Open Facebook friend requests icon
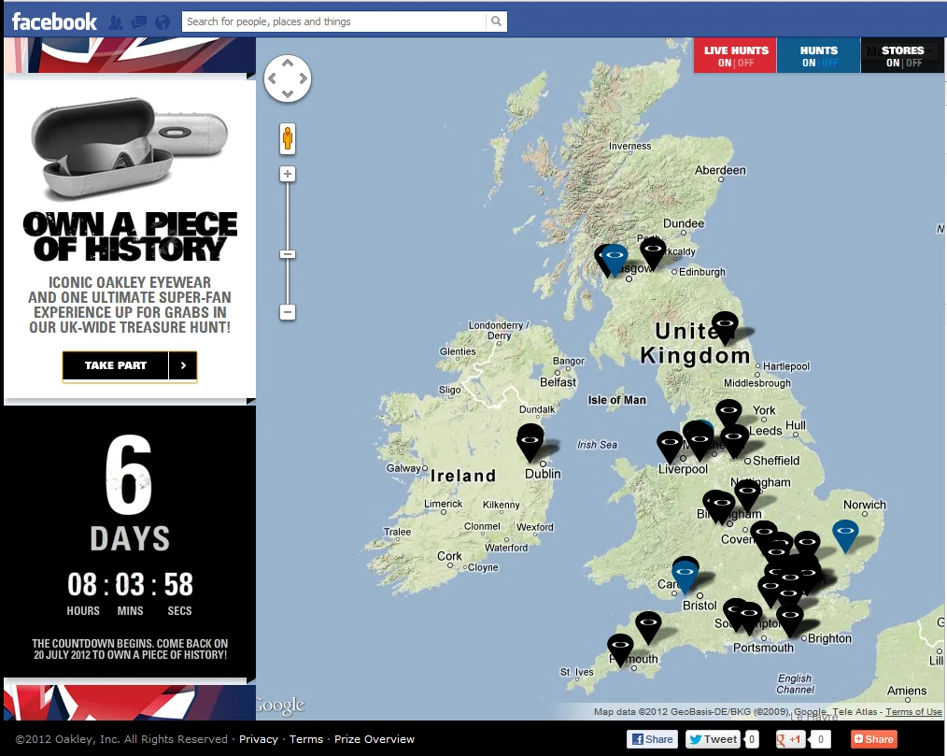 point(116,22)
